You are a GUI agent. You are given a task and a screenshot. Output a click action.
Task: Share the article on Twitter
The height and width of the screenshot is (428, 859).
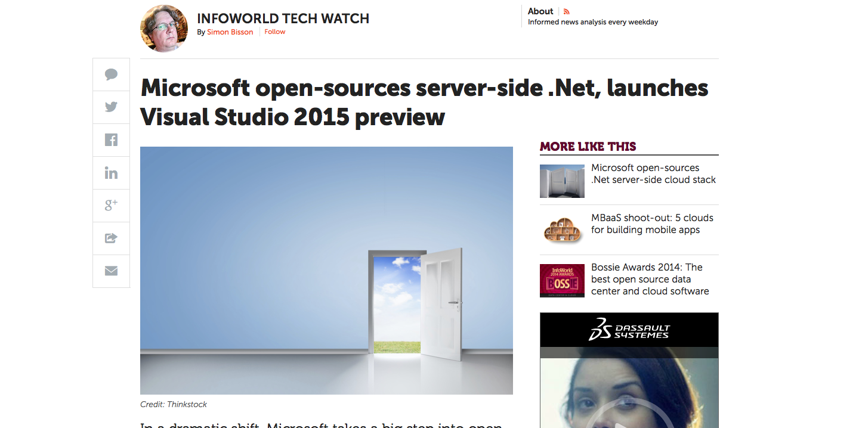point(111,107)
